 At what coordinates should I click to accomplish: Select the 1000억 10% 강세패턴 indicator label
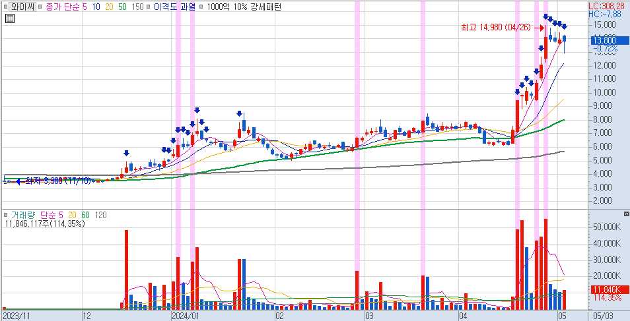pyautogui.click(x=243, y=7)
